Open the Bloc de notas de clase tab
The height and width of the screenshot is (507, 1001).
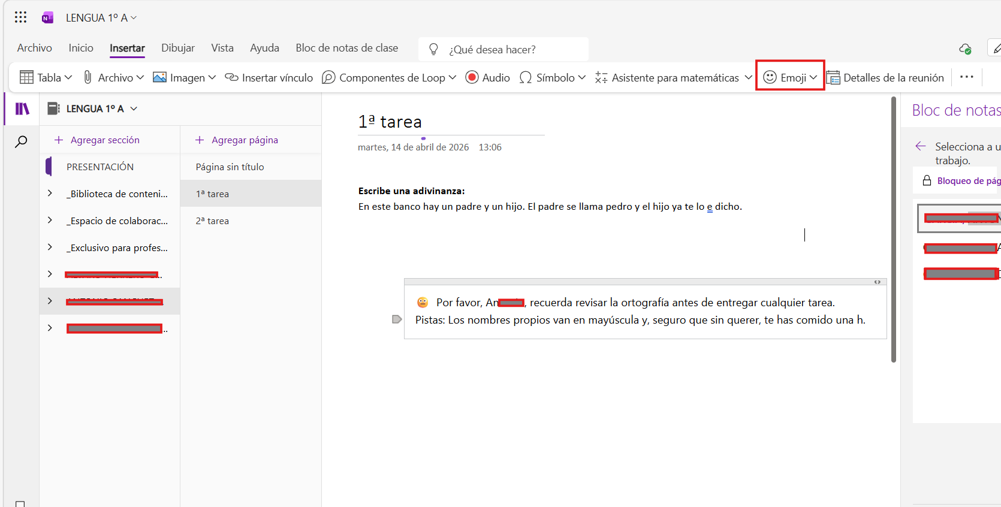pos(346,48)
